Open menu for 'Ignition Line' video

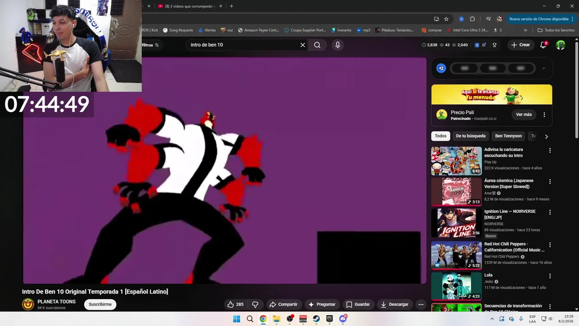point(550,212)
